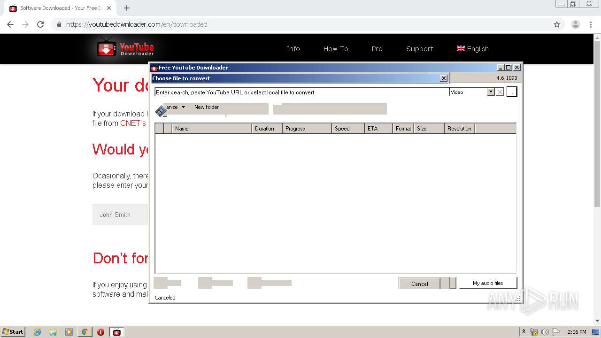Show hidden tray icons arrow
Viewport: 601px width, 338px height.
coord(524,332)
